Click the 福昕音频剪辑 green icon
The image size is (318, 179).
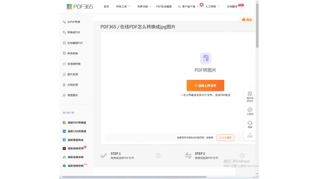point(64,157)
